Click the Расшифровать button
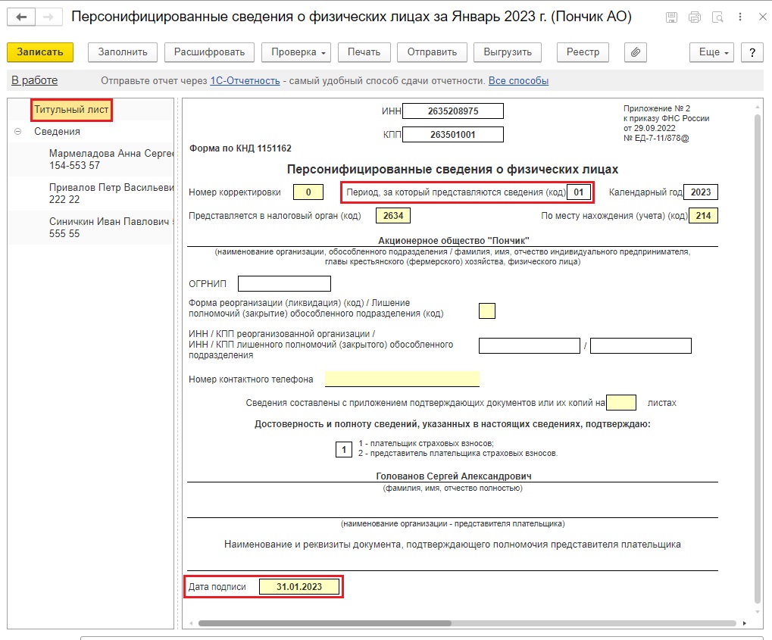The height and width of the screenshot is (640, 772). [209, 52]
